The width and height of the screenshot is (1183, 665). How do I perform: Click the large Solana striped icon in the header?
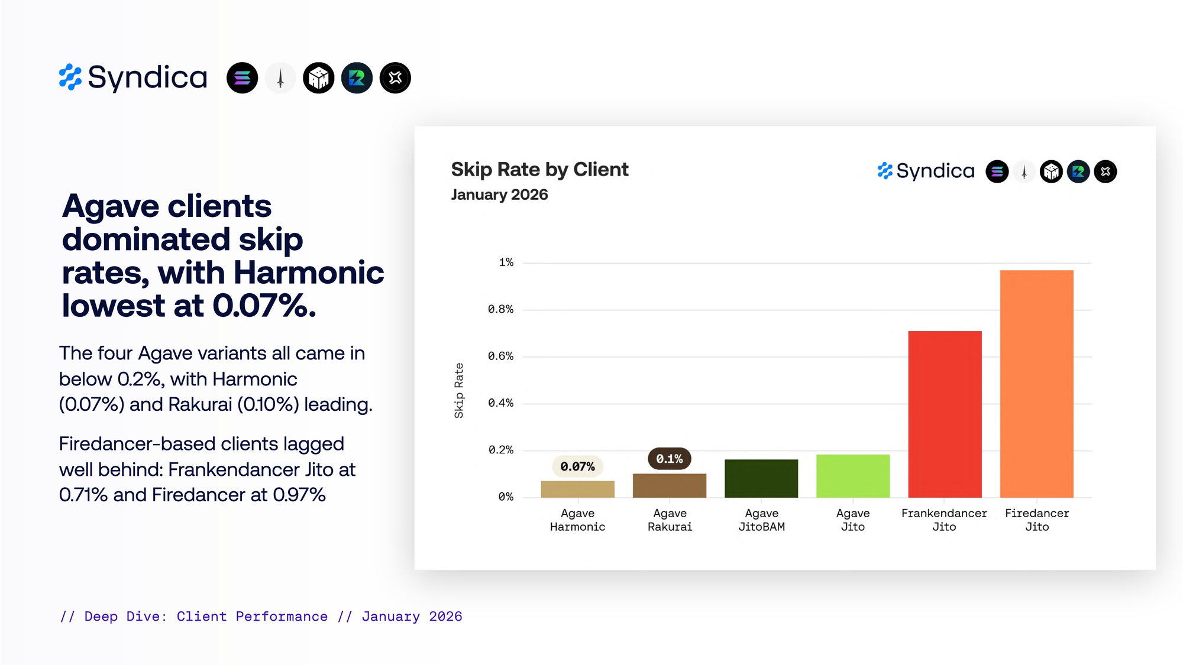click(x=242, y=78)
